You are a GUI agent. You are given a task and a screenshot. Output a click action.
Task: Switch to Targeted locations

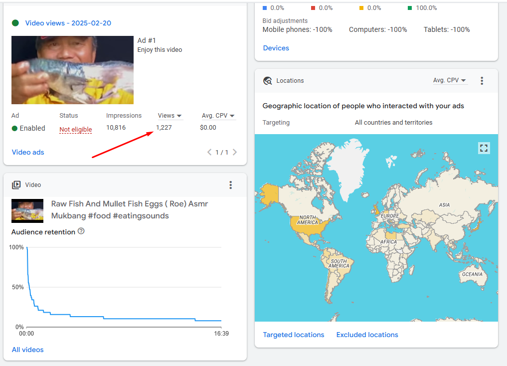(293, 335)
